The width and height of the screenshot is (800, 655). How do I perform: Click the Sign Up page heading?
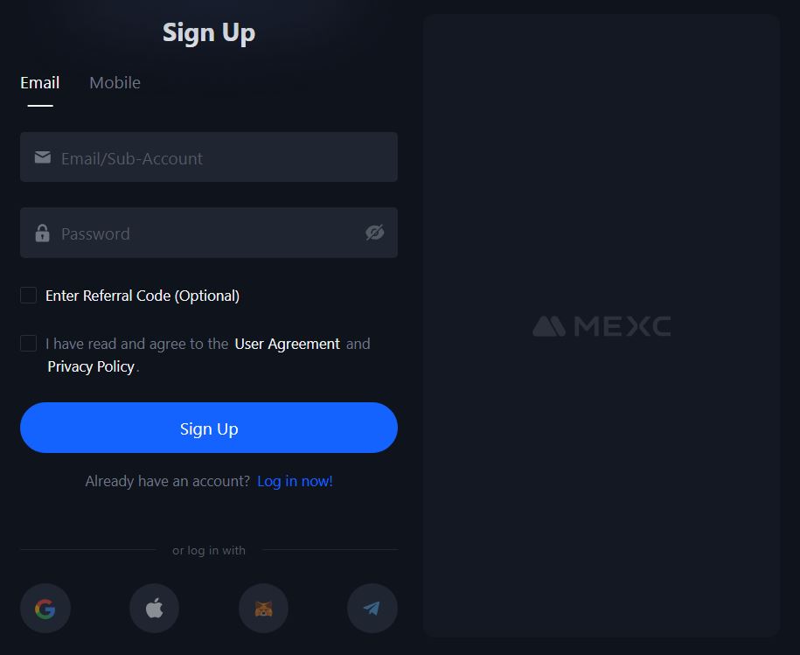pos(209,32)
